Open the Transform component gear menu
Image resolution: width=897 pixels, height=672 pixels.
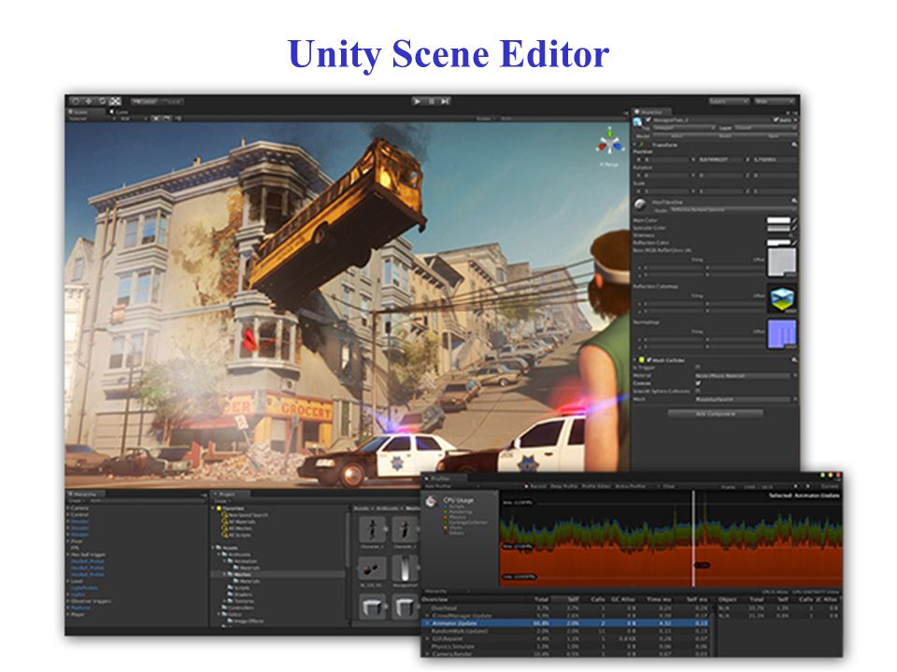[x=794, y=146]
